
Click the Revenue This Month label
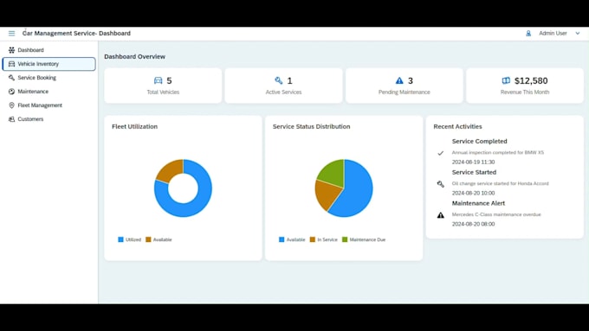(525, 92)
